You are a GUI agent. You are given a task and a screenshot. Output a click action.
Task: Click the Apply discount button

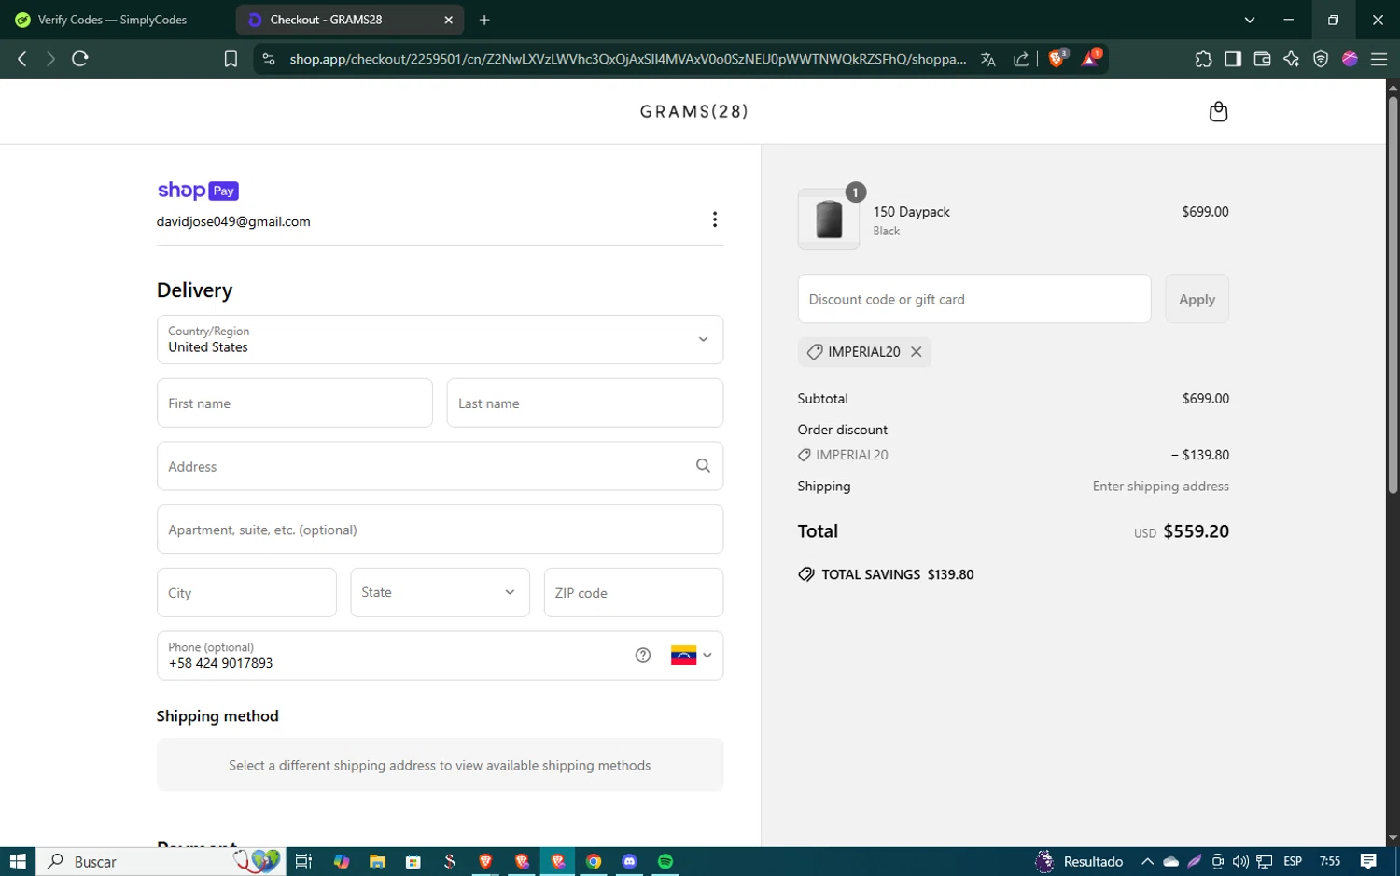click(1197, 299)
